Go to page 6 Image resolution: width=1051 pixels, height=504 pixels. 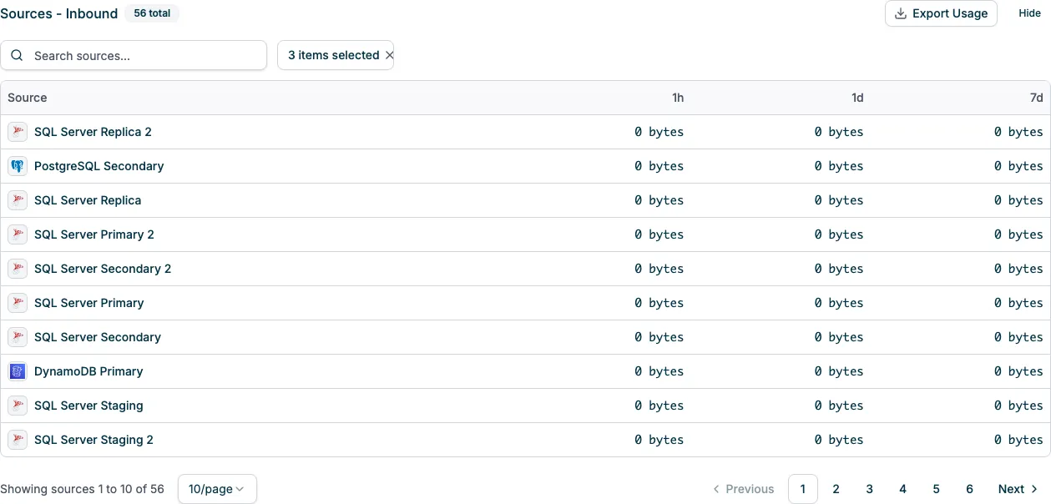(x=970, y=489)
